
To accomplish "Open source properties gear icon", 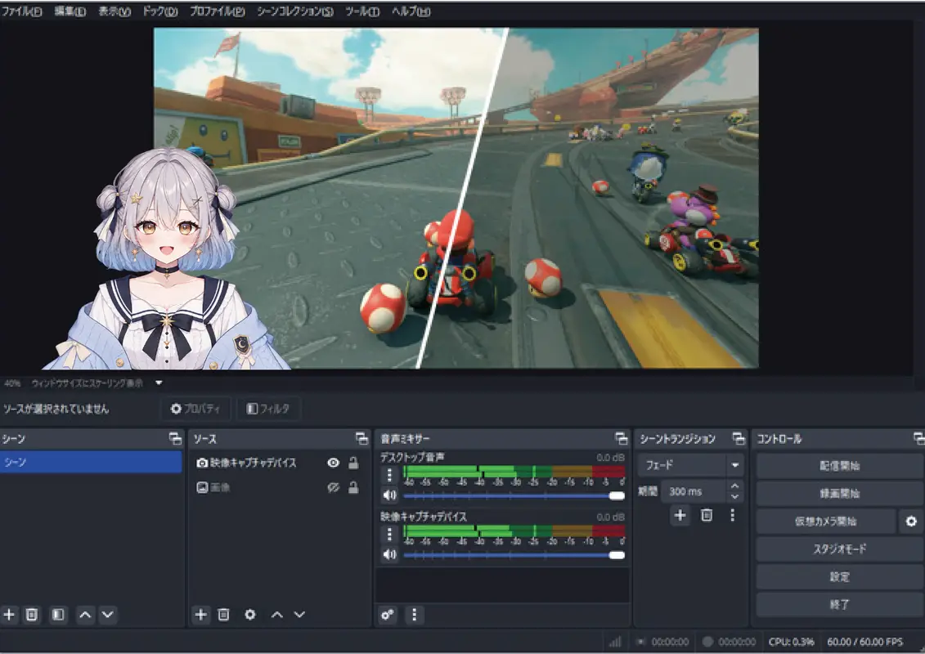I will click(x=250, y=615).
